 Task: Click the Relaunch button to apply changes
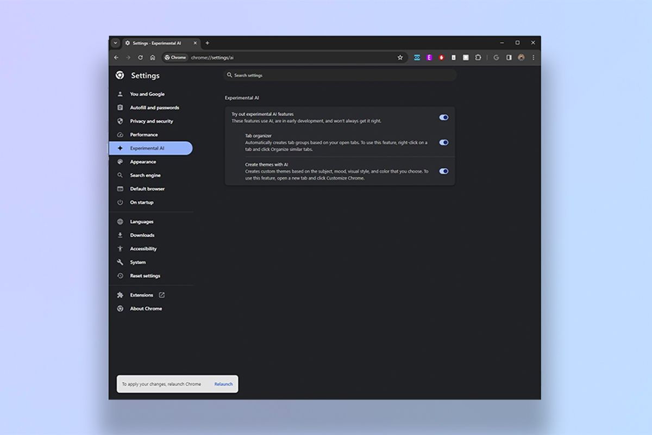pyautogui.click(x=223, y=384)
